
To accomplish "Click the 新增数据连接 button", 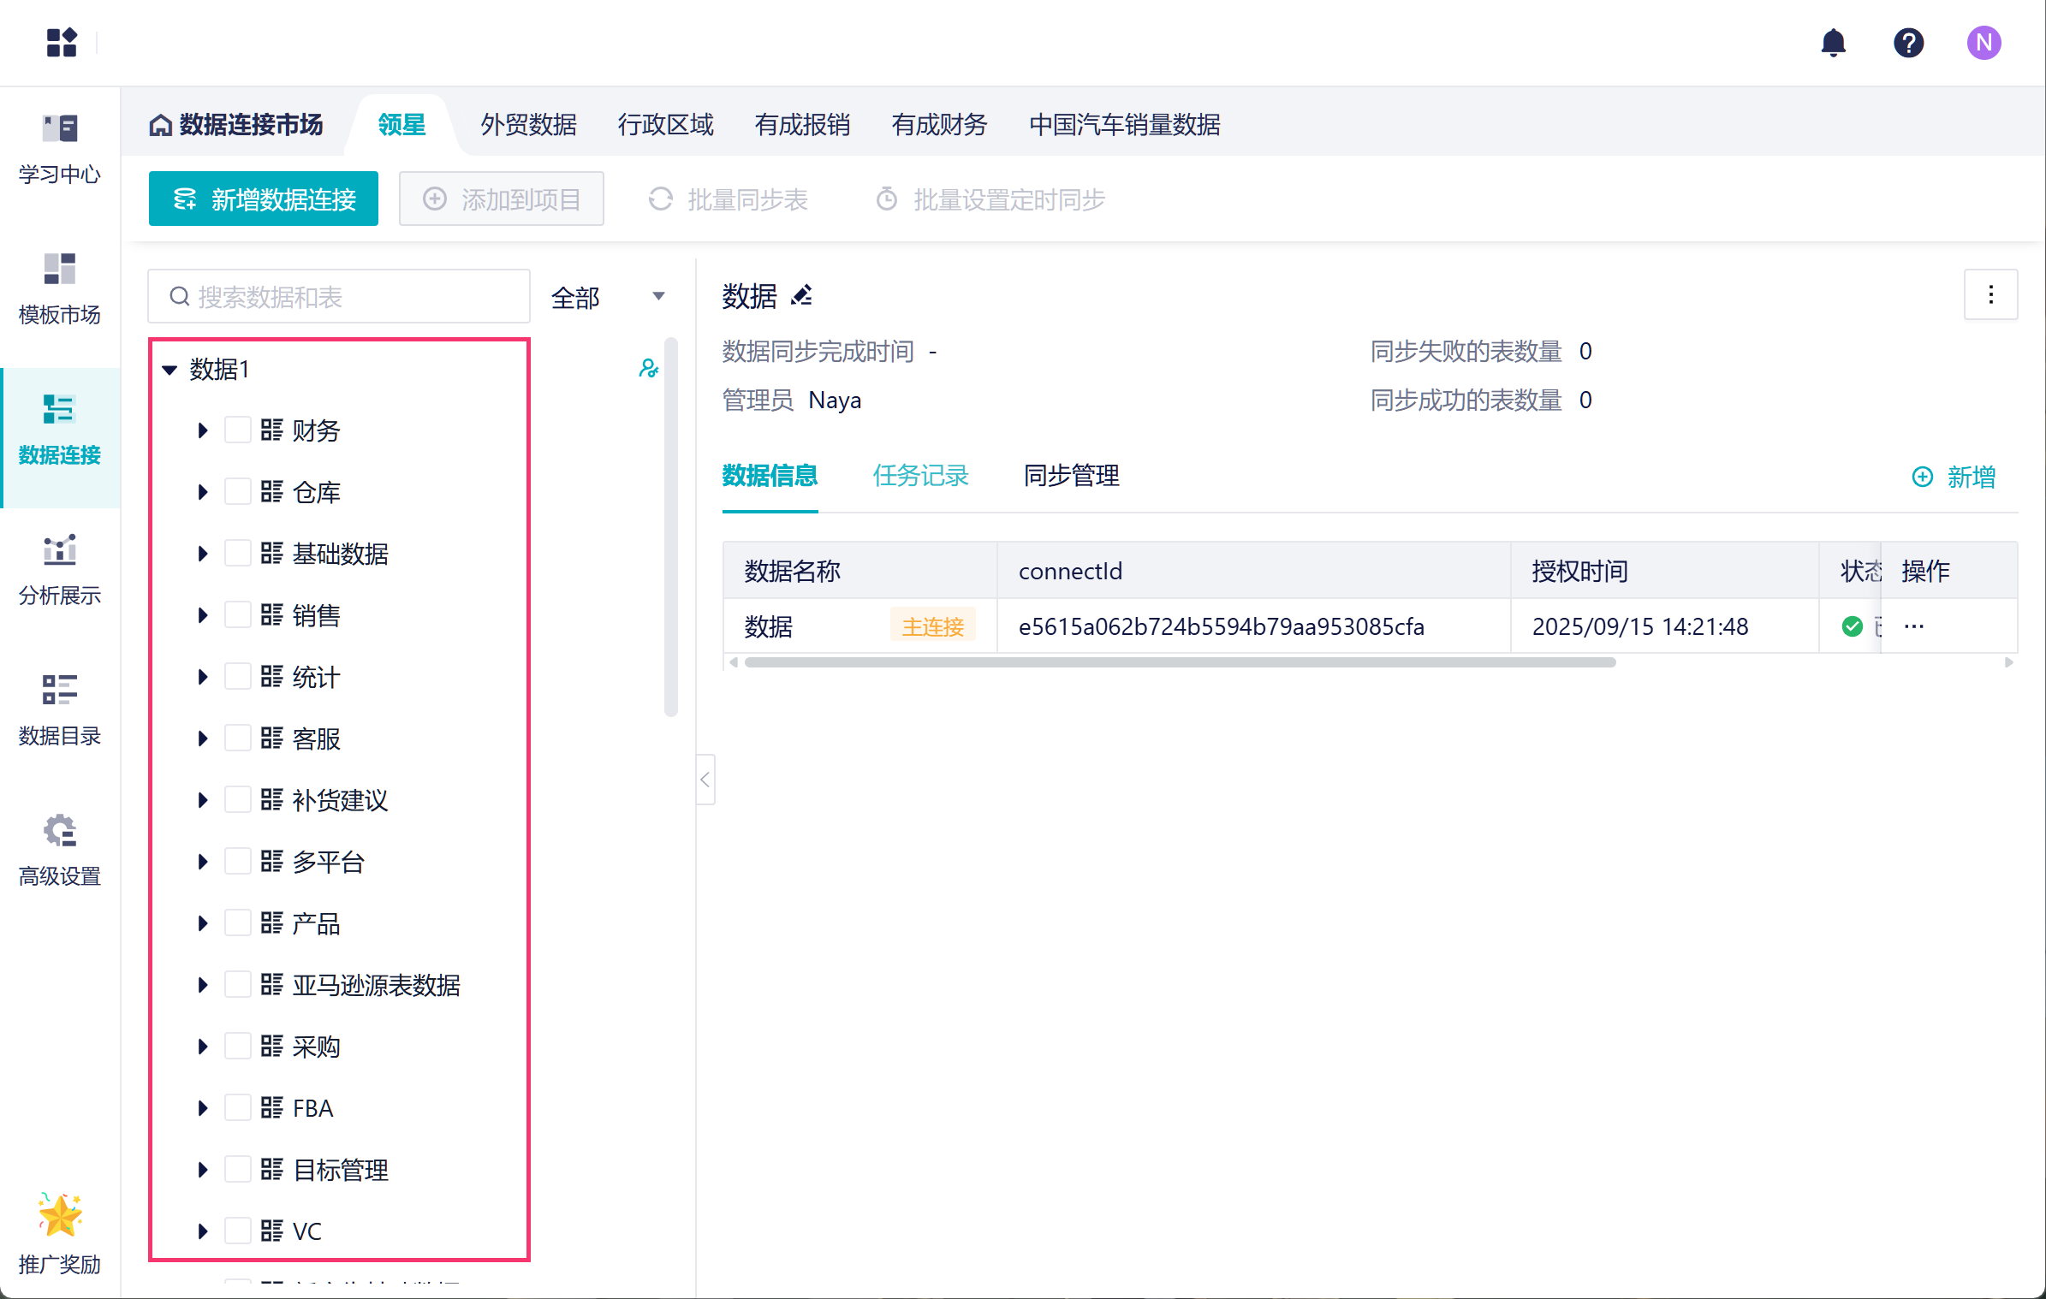I will click(x=264, y=199).
